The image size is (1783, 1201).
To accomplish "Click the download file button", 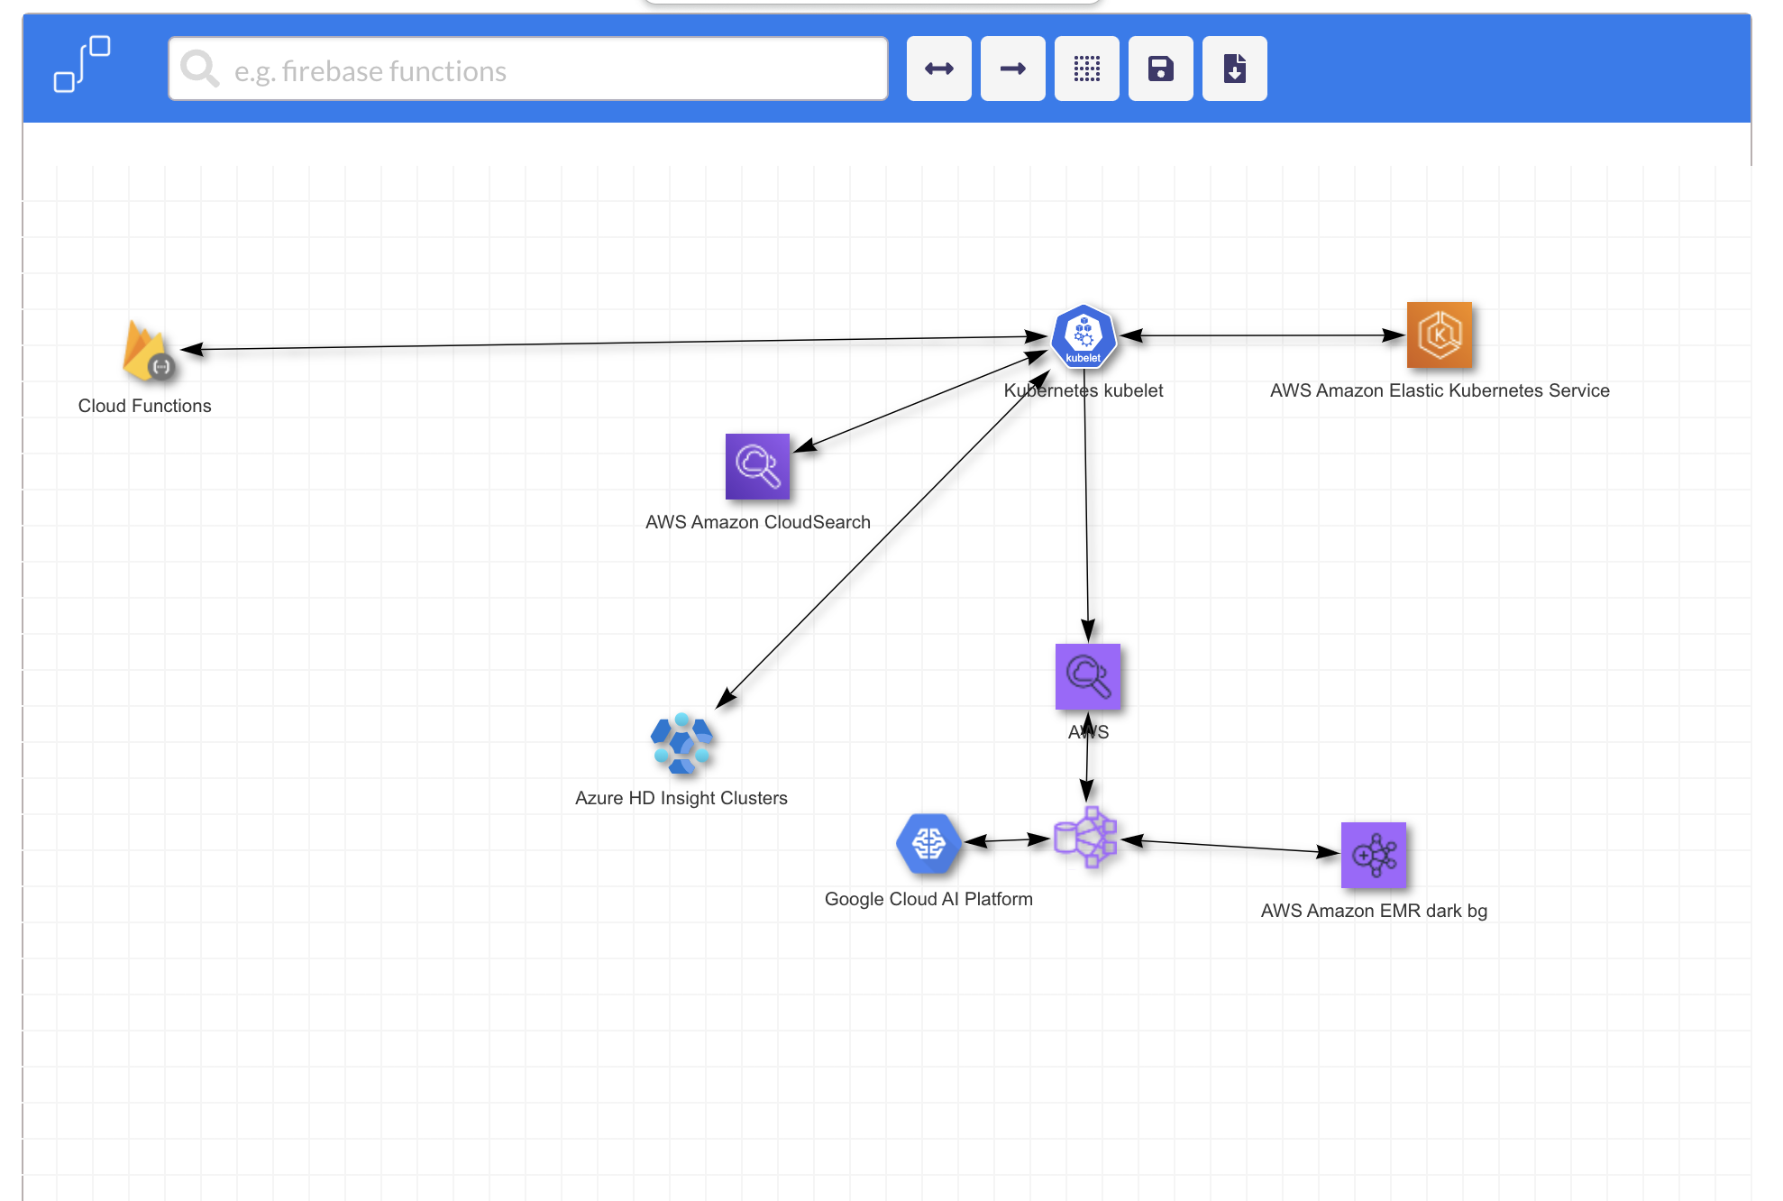I will tap(1234, 69).
